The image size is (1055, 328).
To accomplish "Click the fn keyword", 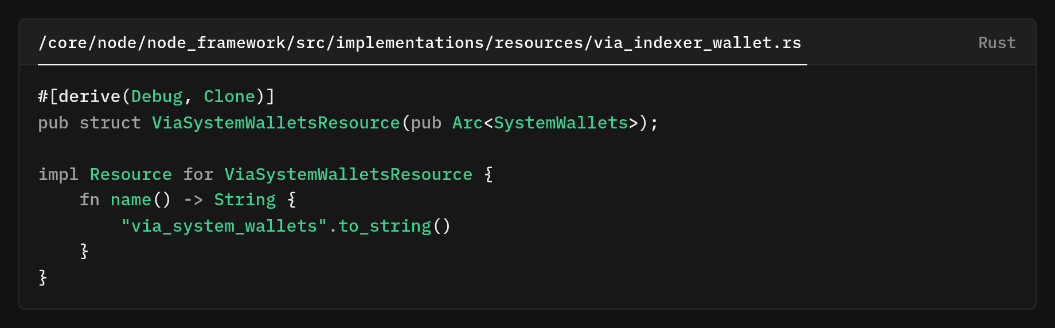I will click(x=89, y=200).
